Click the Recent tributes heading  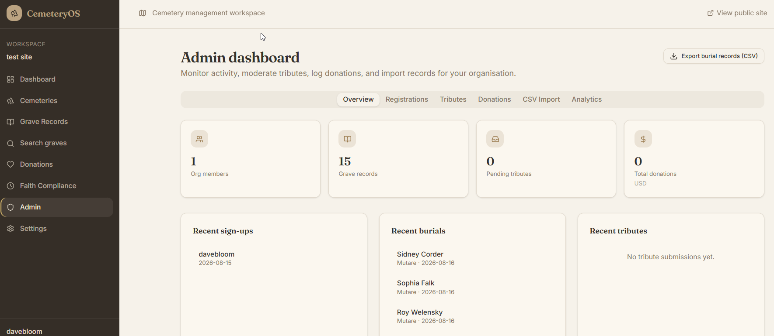(x=618, y=231)
